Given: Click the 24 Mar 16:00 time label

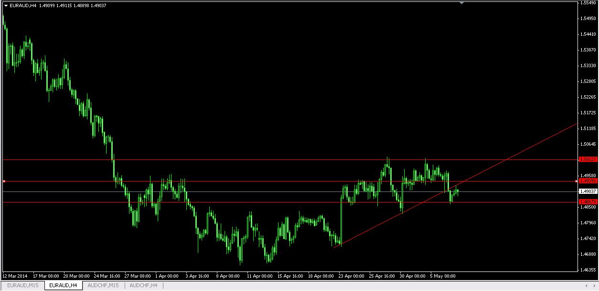Looking at the screenshot, I should [107, 276].
